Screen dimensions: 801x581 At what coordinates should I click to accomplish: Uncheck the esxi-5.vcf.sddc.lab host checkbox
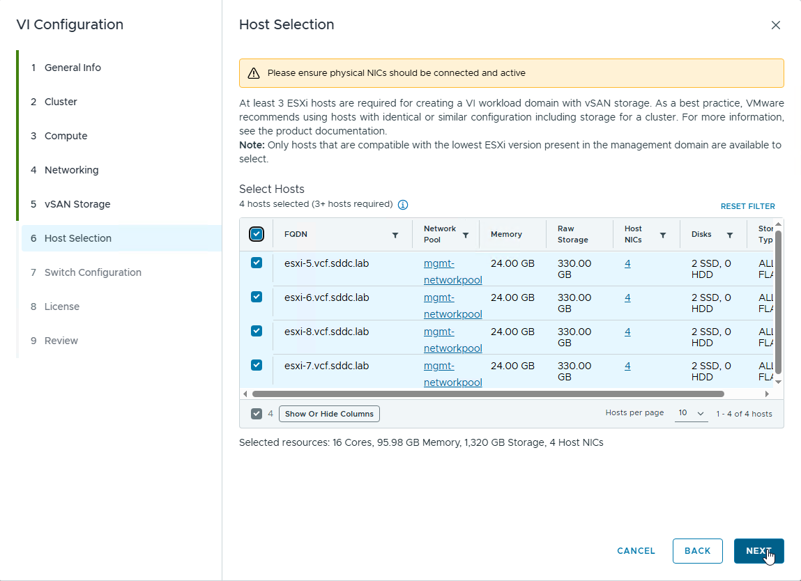pyautogui.click(x=257, y=263)
